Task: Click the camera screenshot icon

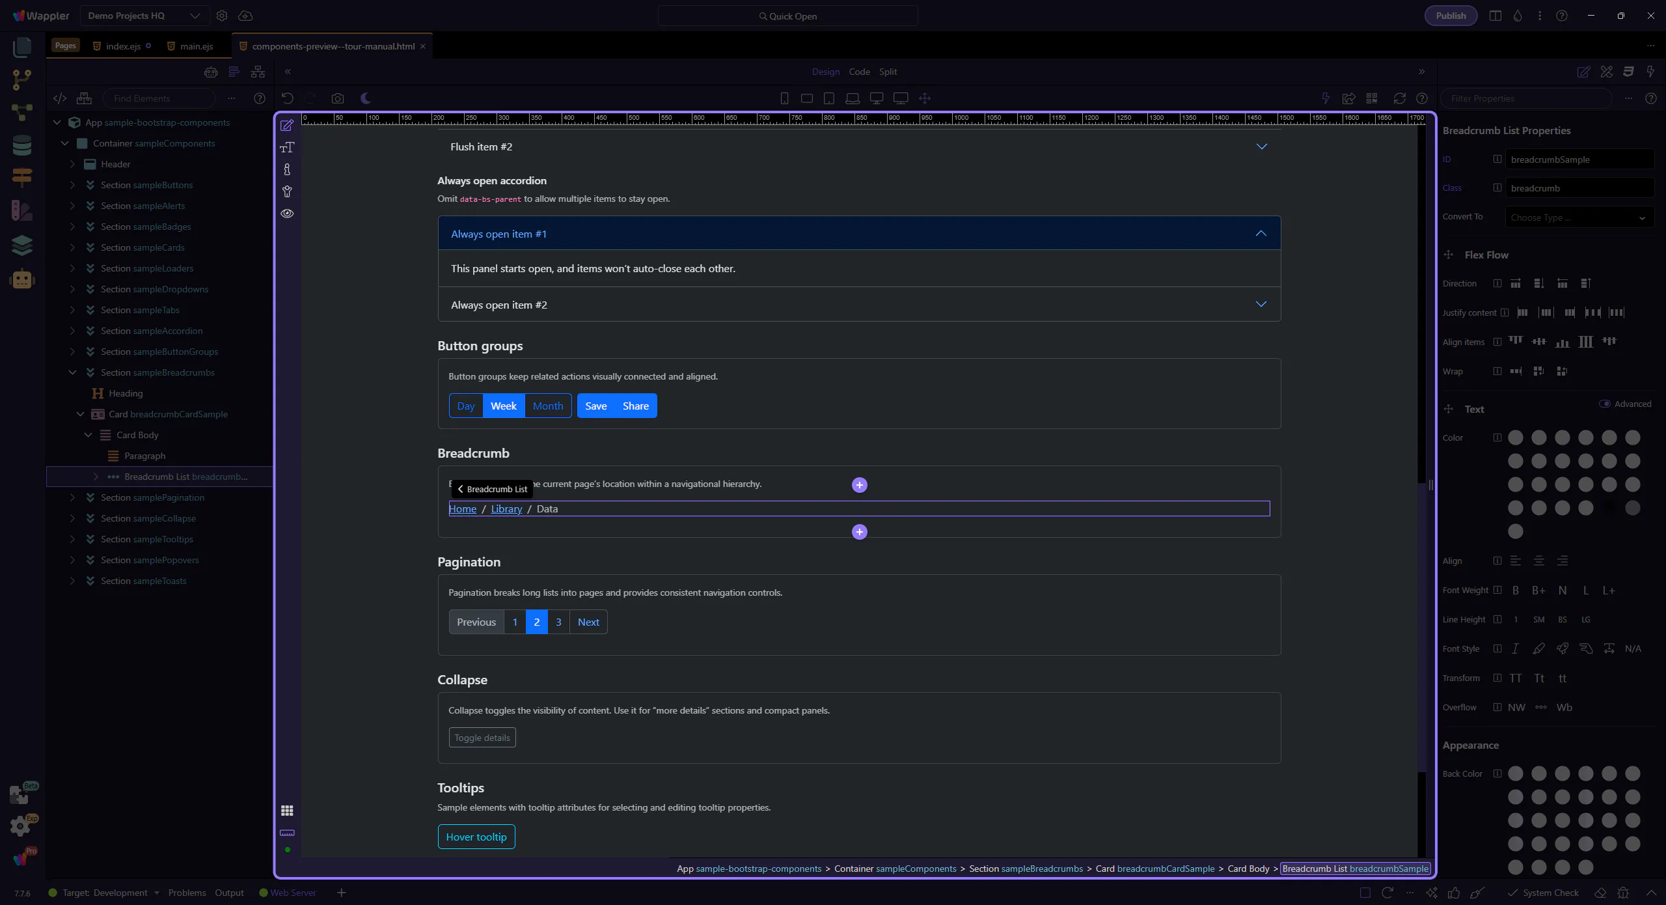Action: pos(337,98)
